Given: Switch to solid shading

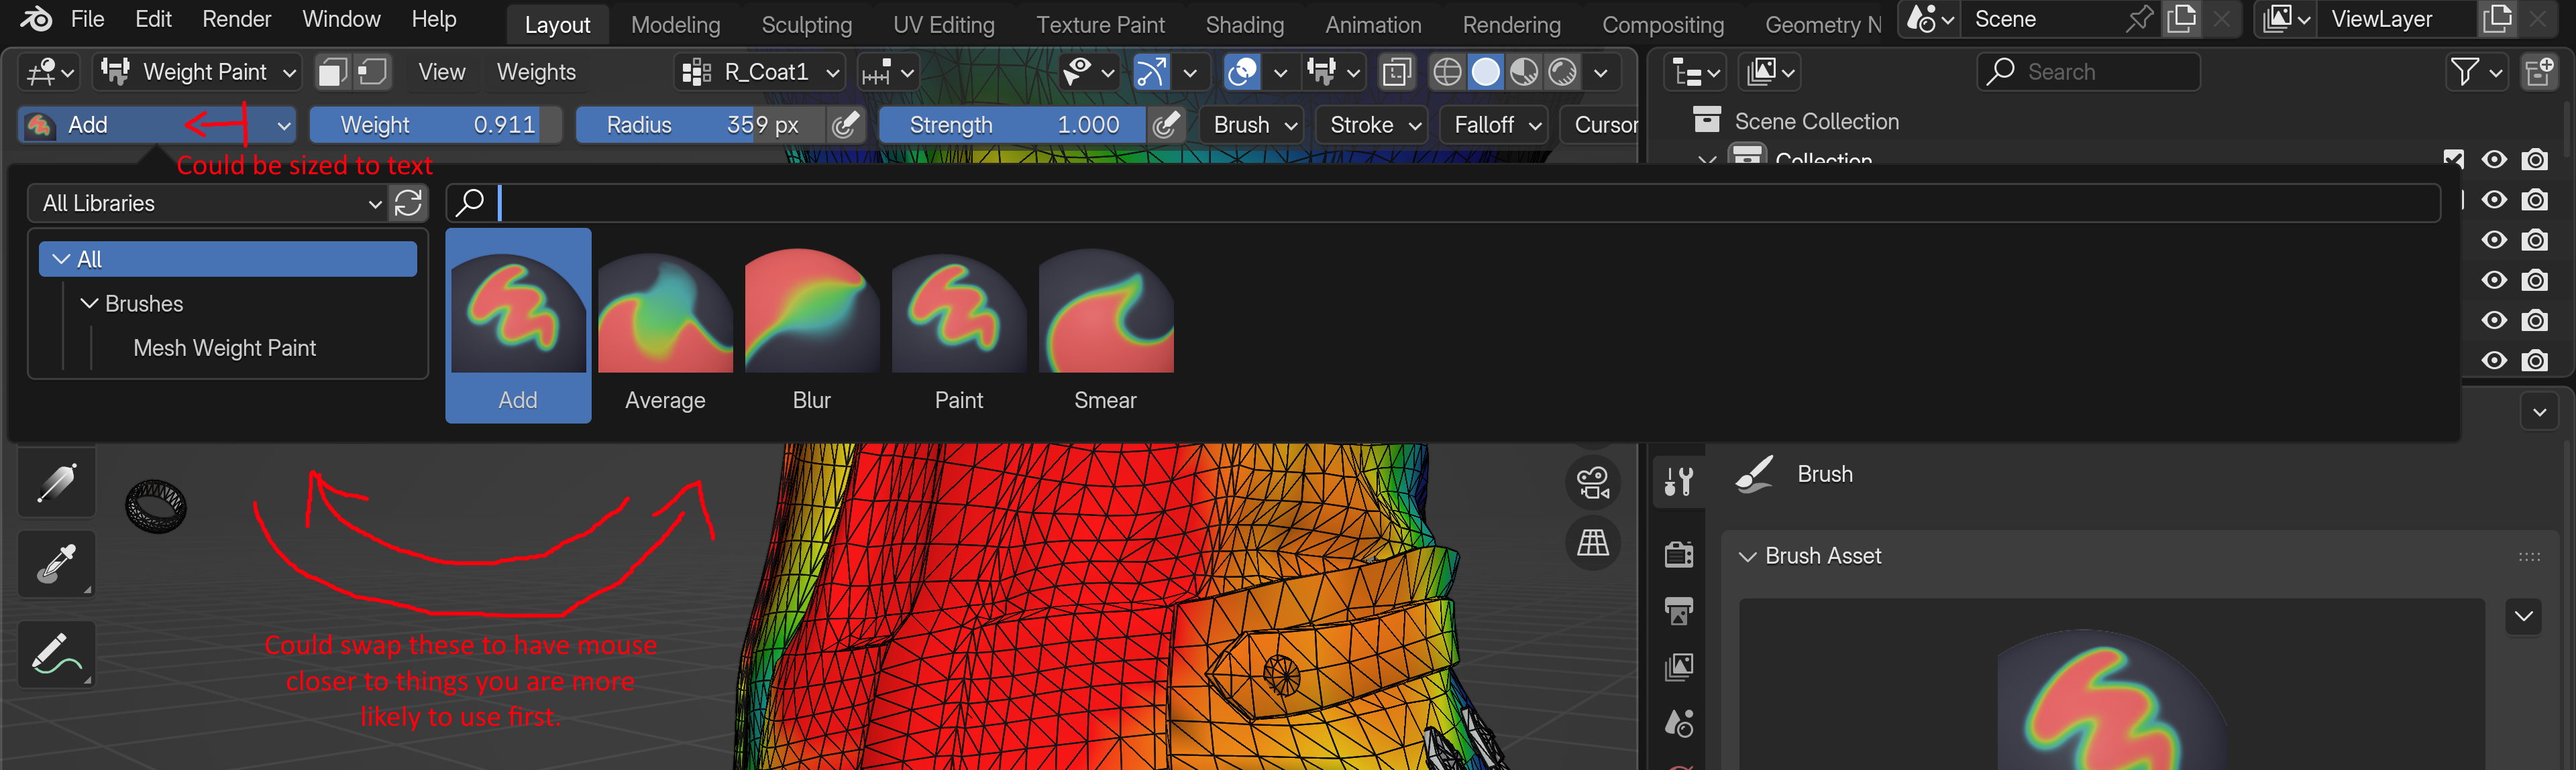Looking at the screenshot, I should (x=1486, y=72).
